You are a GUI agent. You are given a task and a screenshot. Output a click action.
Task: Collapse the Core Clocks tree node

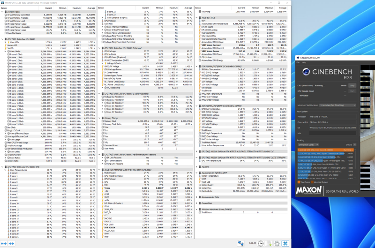click(6, 51)
